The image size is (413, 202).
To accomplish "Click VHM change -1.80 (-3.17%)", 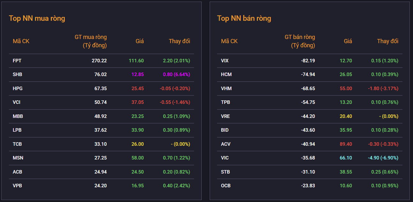I will (383, 89).
